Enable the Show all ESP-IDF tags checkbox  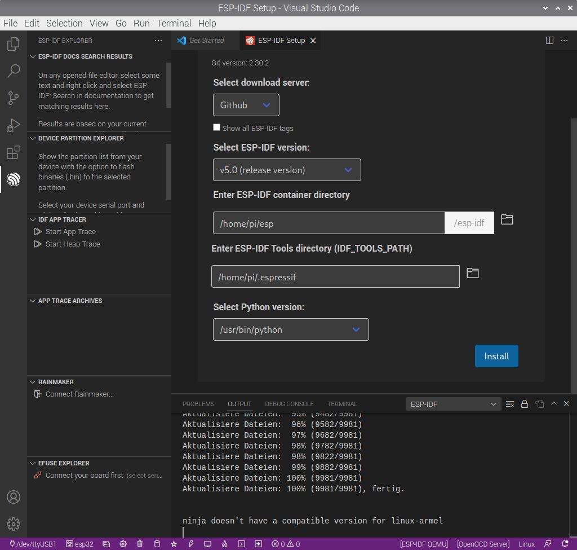(x=216, y=127)
